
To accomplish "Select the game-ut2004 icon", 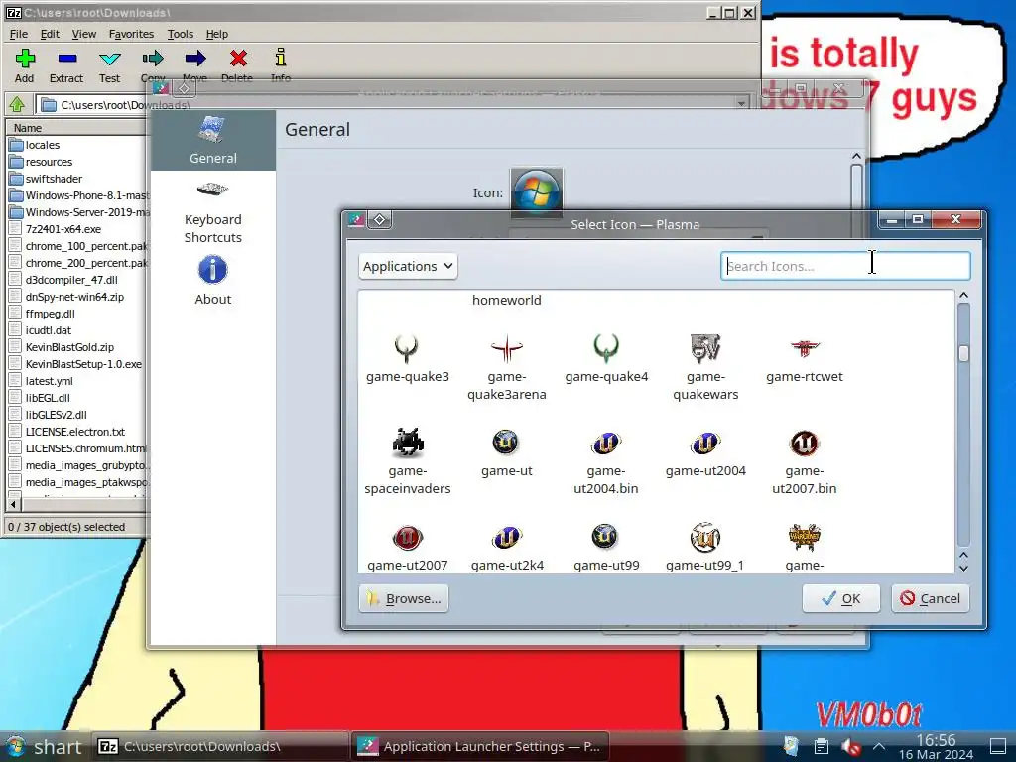I will point(705,452).
